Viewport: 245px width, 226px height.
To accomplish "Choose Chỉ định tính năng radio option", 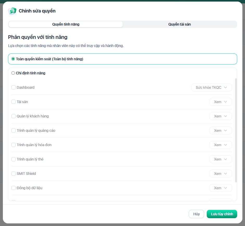I will click(x=13, y=73).
